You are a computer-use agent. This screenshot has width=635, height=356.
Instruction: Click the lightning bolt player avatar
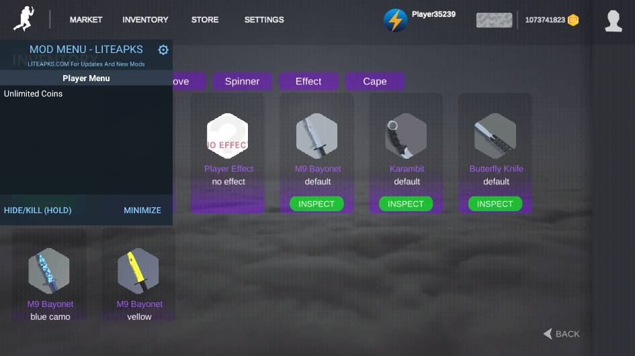click(395, 20)
